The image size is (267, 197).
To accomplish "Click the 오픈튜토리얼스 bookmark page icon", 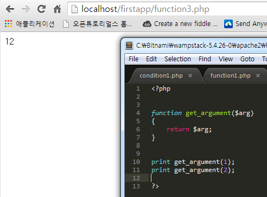I will point(66,24).
